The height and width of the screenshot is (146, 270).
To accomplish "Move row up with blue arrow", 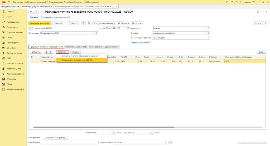I will (46, 52).
